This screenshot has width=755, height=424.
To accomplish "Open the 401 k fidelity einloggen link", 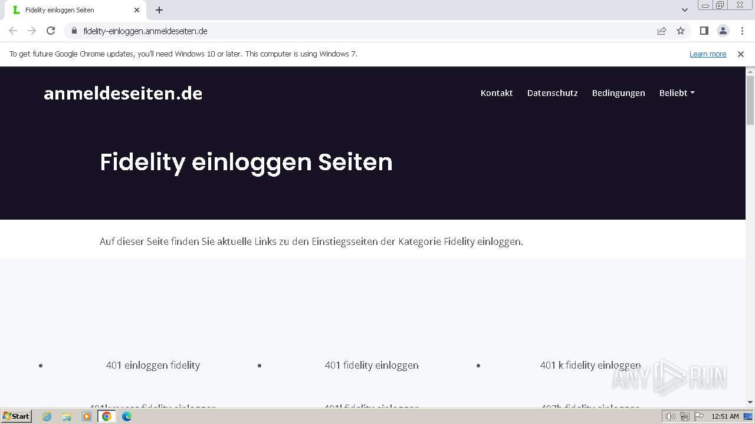I will point(590,365).
